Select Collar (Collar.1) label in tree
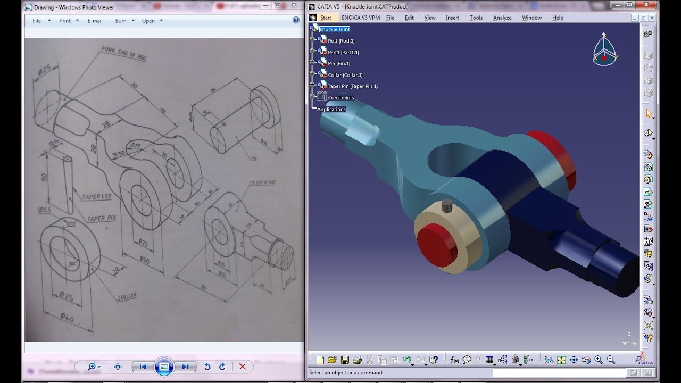 pos(345,75)
